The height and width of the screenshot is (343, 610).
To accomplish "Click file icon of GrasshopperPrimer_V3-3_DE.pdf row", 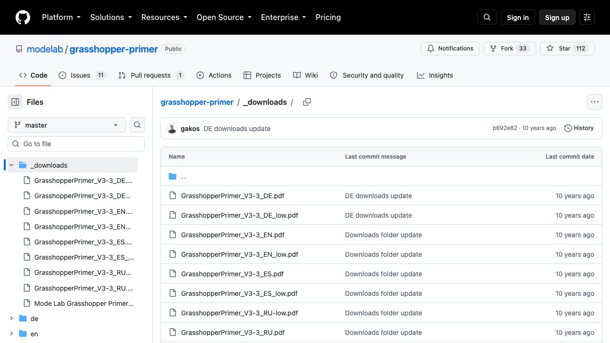I will click(x=173, y=196).
